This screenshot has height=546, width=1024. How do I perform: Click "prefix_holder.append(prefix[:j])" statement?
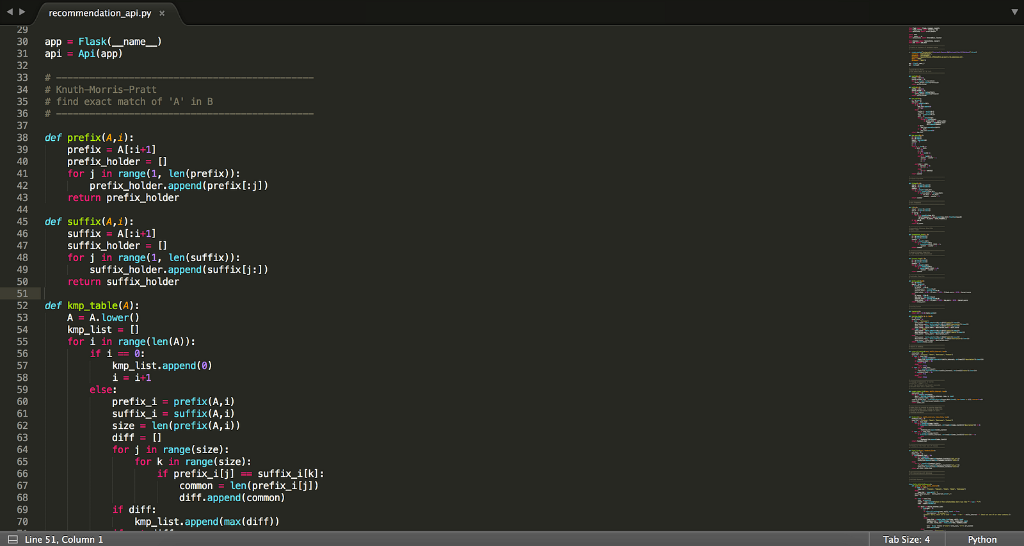pos(179,186)
